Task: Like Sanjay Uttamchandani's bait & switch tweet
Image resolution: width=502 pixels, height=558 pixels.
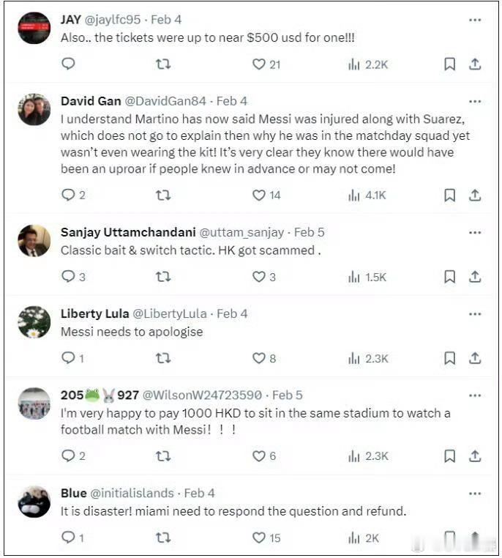Action: (x=258, y=276)
